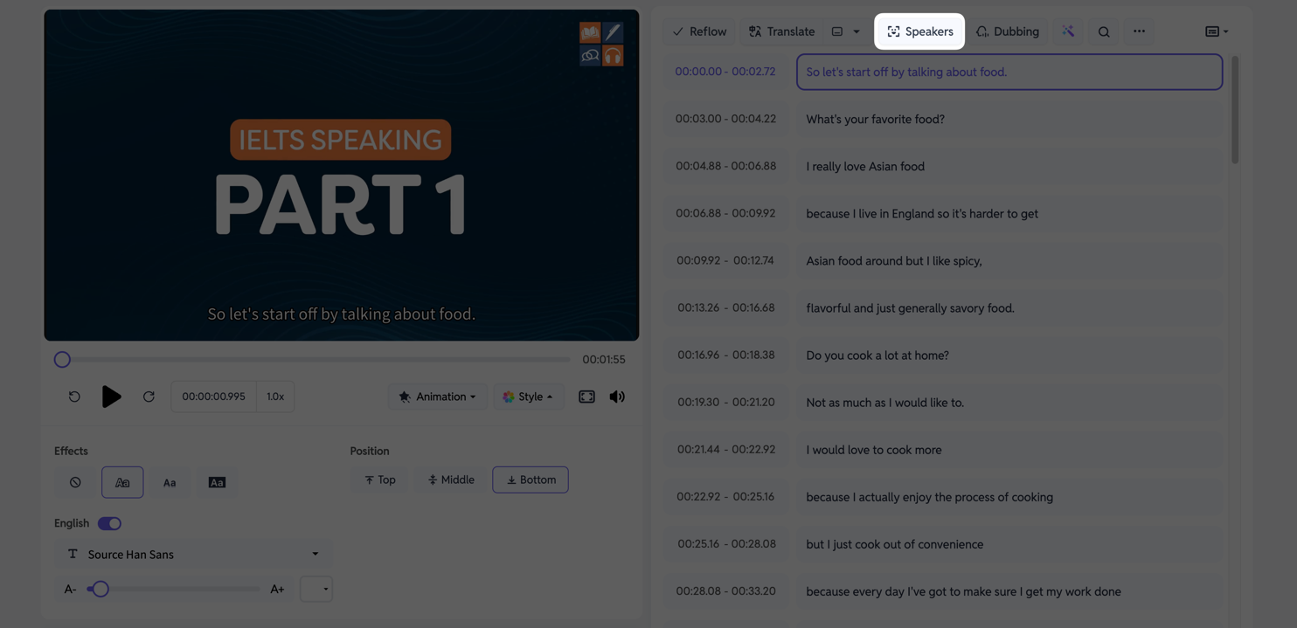Viewport: 1297px width, 628px height.
Task: Expand the subtitle layout dropdown at top right
Action: (1217, 31)
